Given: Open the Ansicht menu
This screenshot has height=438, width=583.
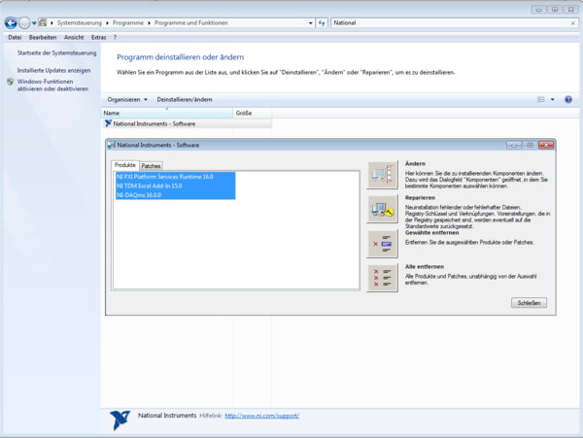Looking at the screenshot, I should [74, 38].
